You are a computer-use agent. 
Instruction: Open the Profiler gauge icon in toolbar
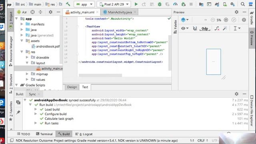point(175,4)
